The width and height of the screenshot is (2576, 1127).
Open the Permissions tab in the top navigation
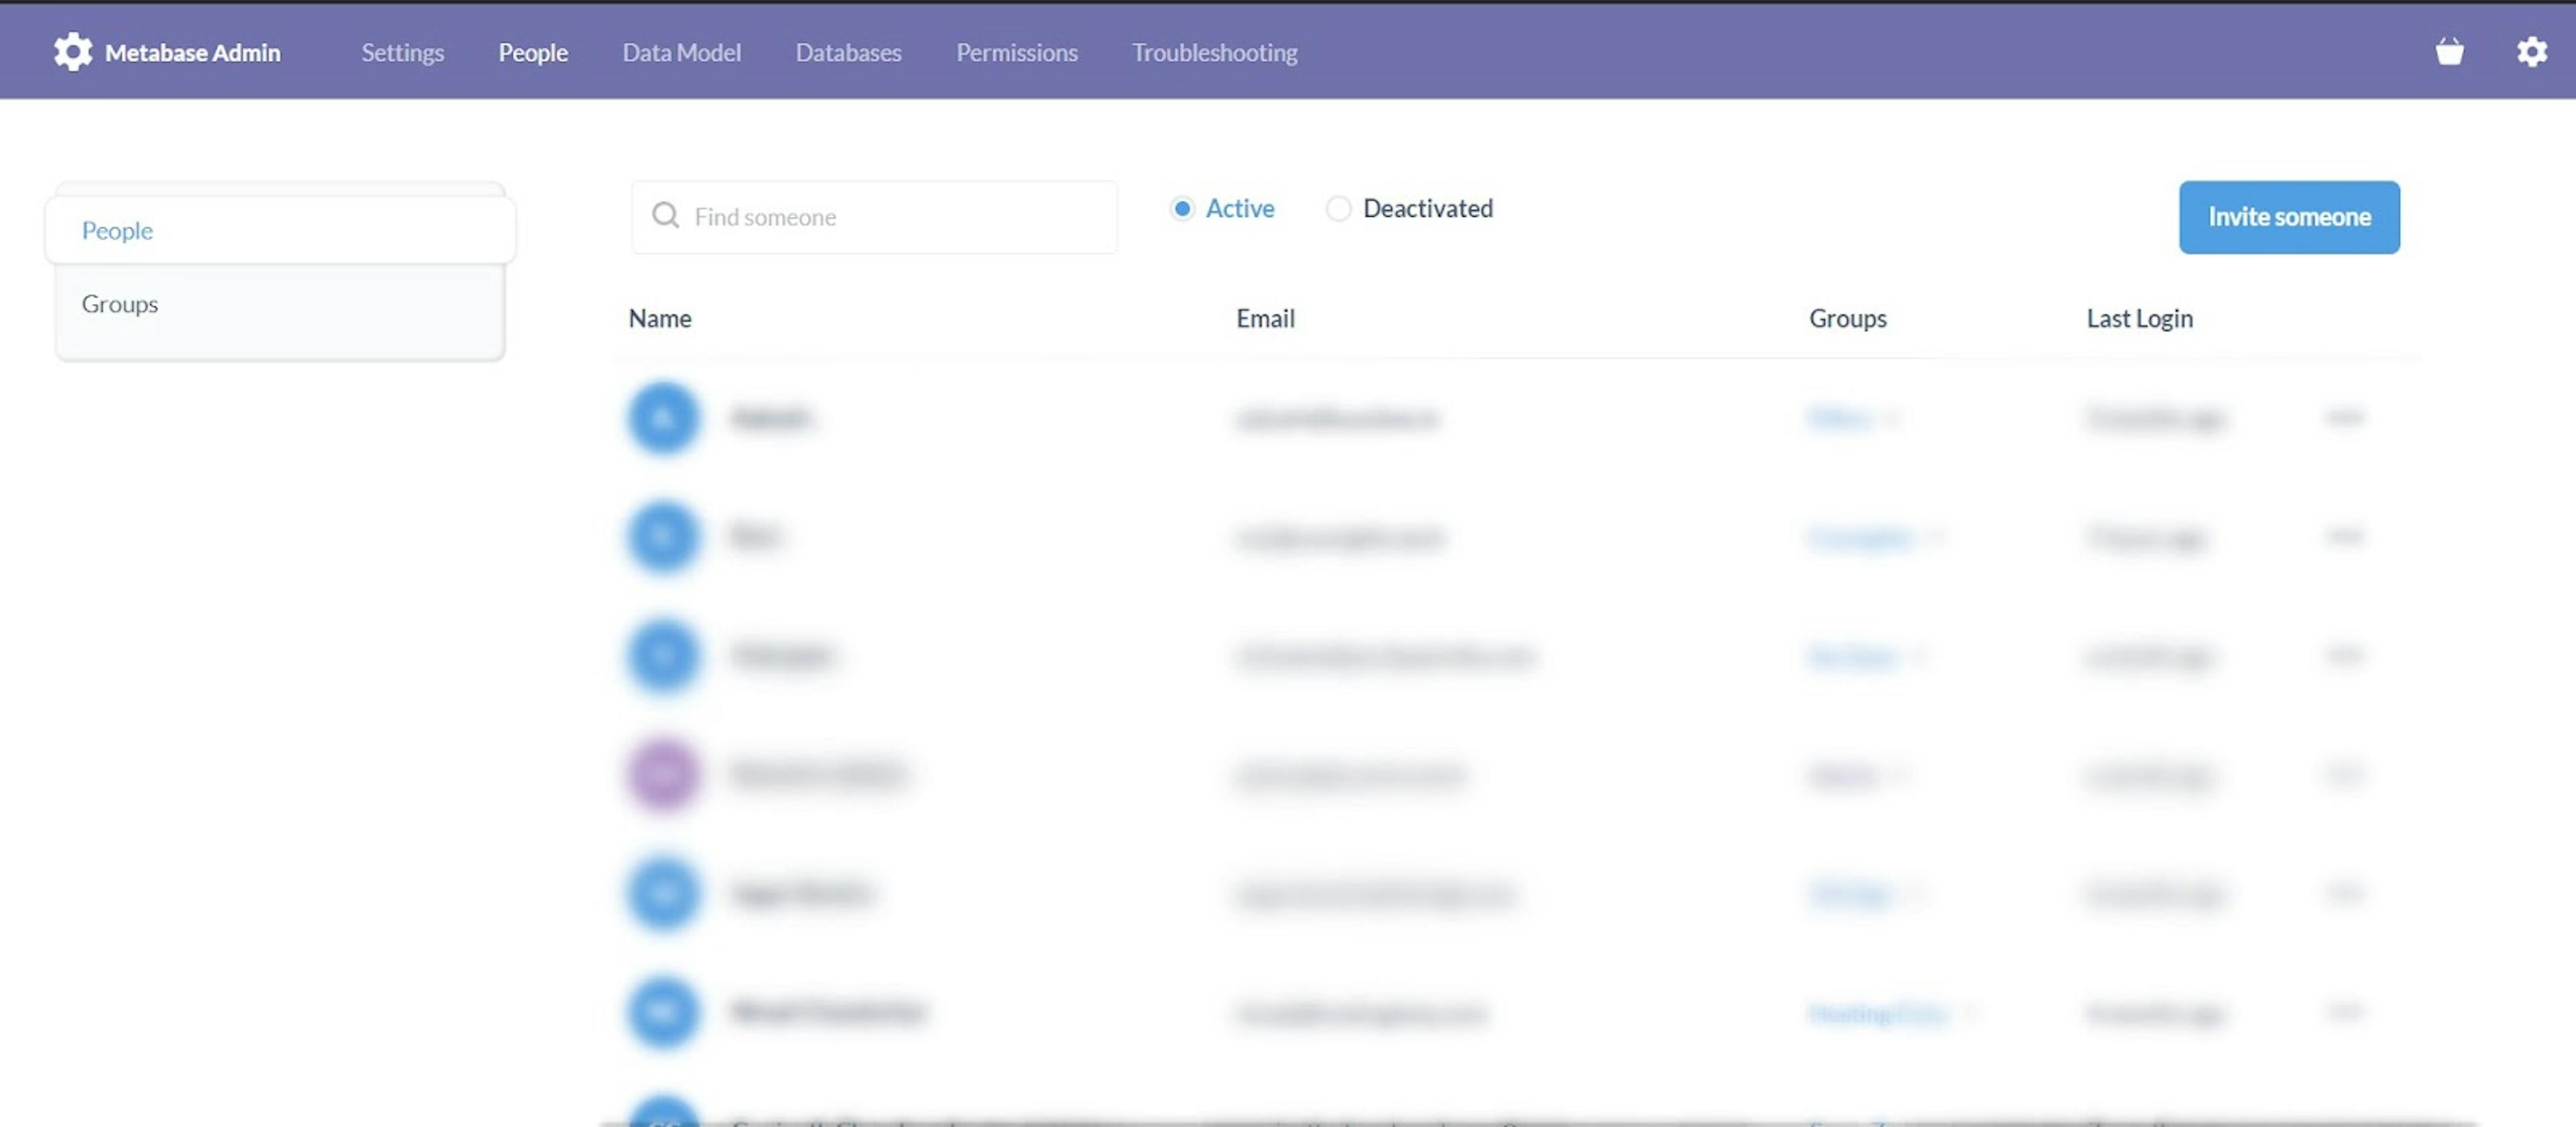click(x=1016, y=52)
